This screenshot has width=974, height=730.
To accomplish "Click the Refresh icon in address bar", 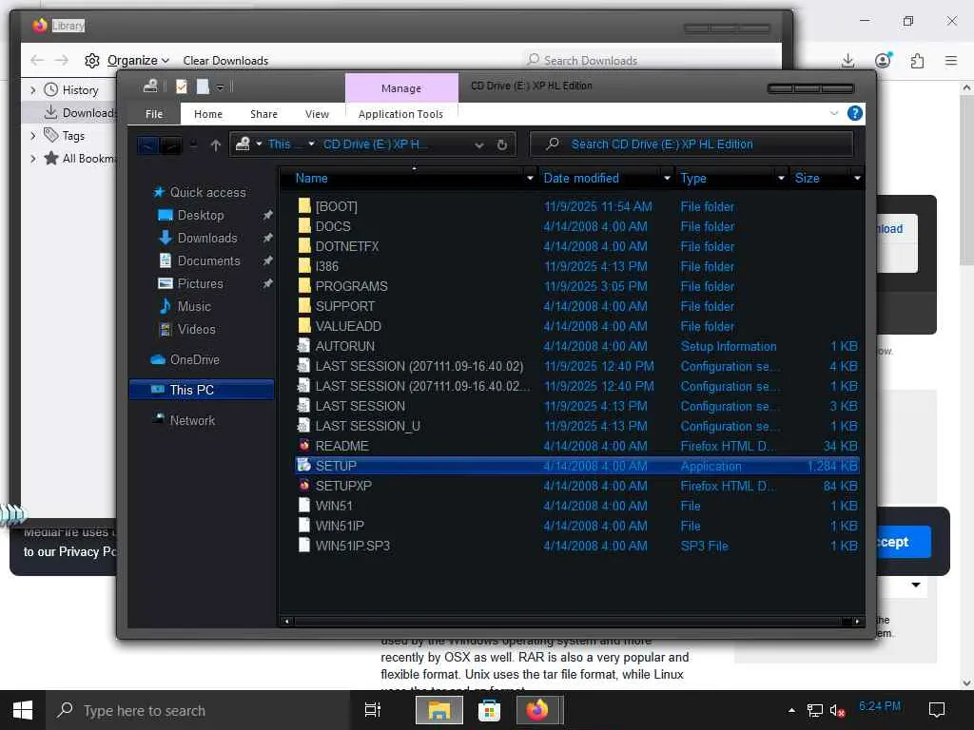I will (502, 144).
